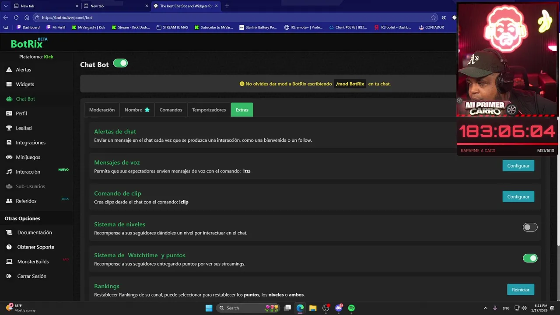Viewport: 560px width, 315px height.
Task: Click Cerrar Sesión to log out
Action: tap(31, 276)
